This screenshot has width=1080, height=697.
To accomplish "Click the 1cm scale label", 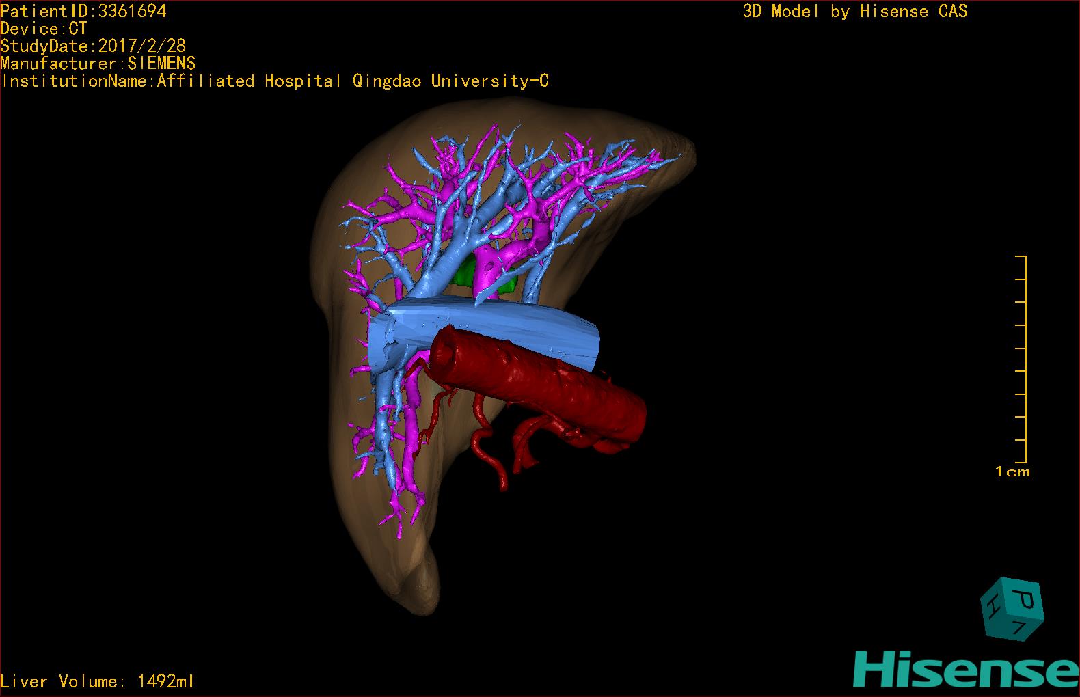I will coord(1012,471).
